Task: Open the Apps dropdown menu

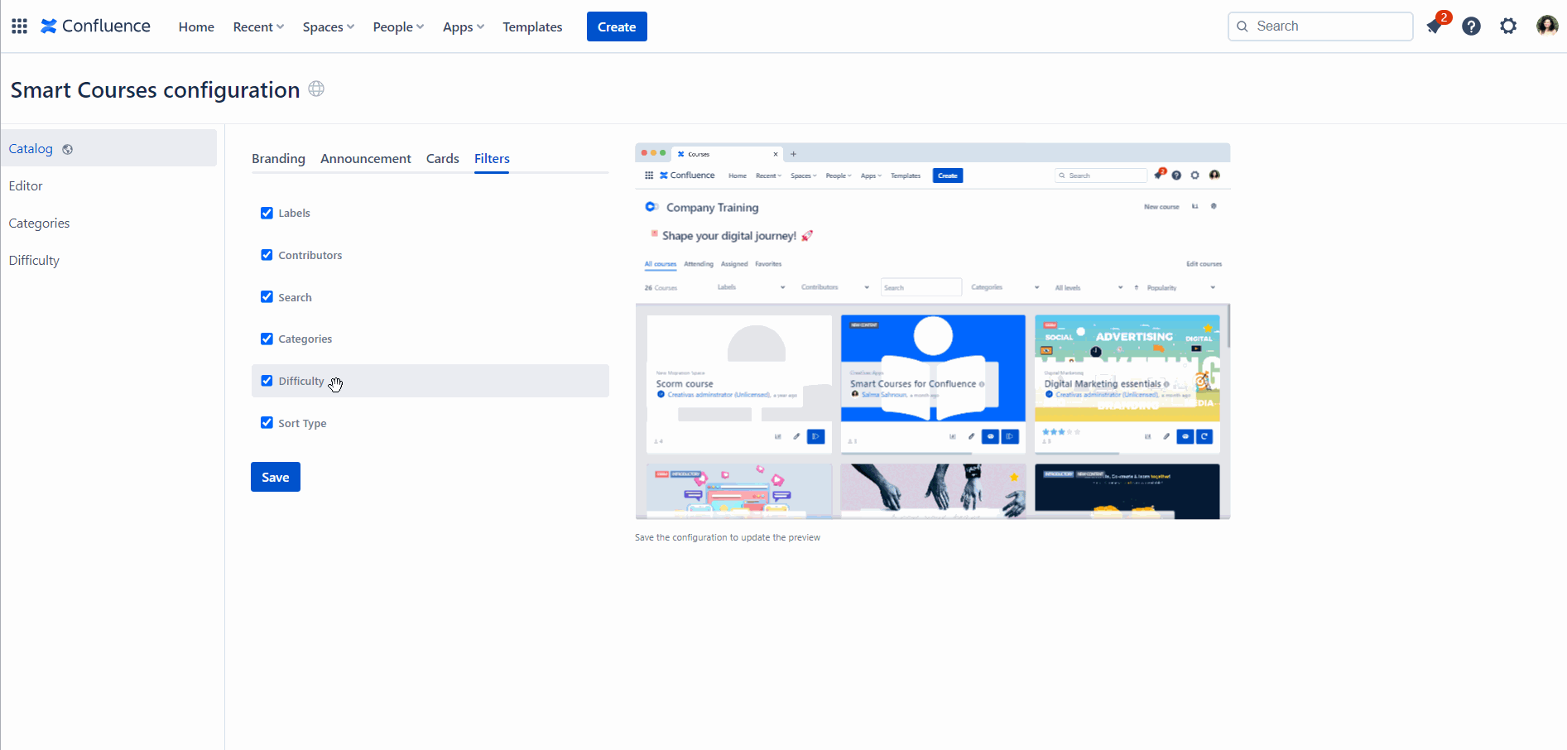Action: 463,26
